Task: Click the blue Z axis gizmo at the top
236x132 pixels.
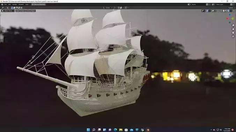Action: coord(230,15)
